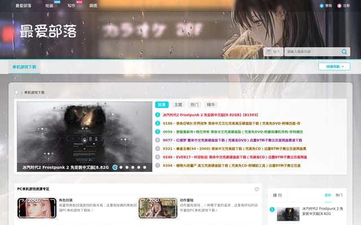This screenshot has height=225, width=361.
Task: Click the 最爱部落 site logo
Action: point(48,31)
